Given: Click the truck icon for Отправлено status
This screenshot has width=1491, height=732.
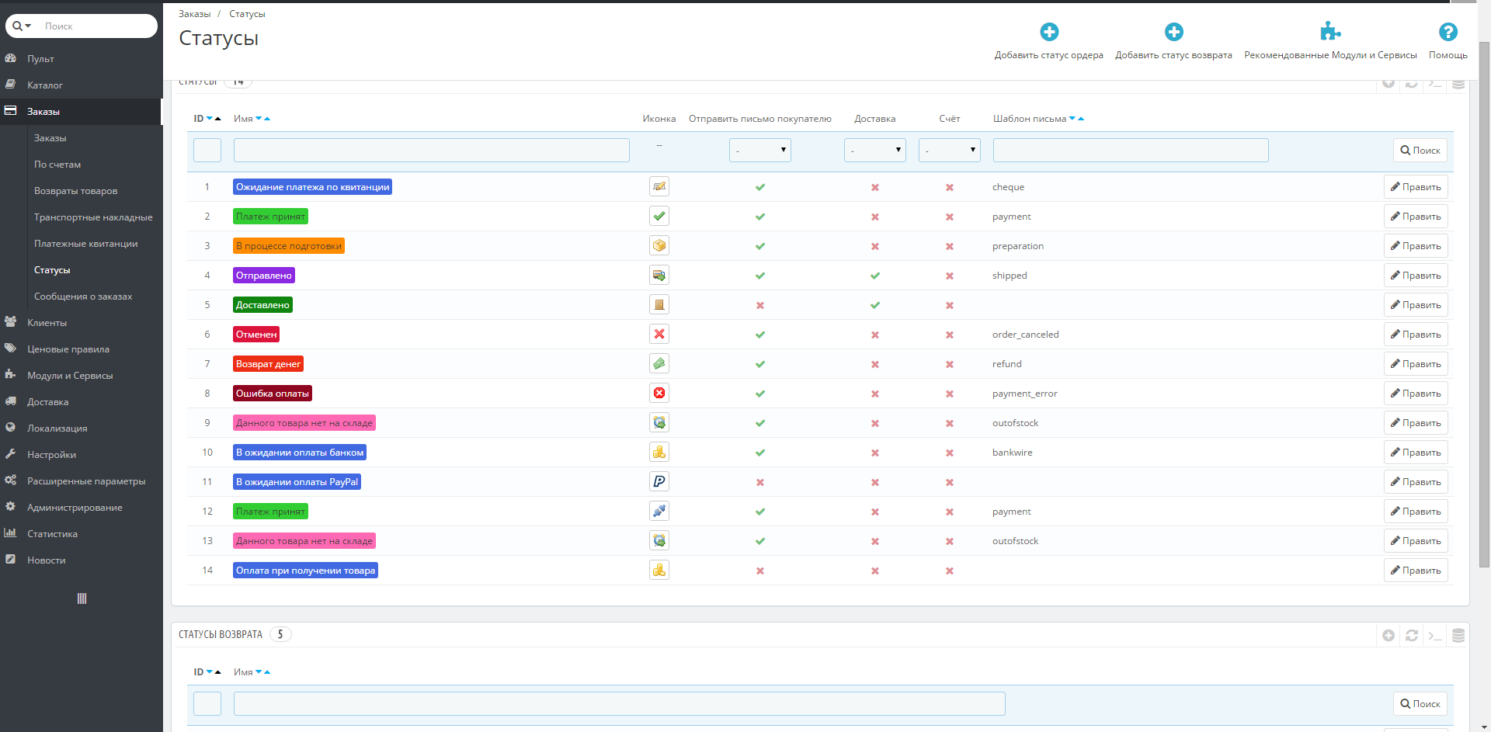Looking at the screenshot, I should 659,276.
